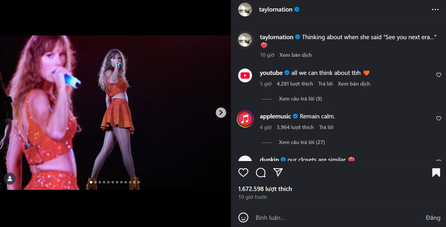View the 1.672.598 likes list
This screenshot has width=446, height=227.
coord(265,189)
